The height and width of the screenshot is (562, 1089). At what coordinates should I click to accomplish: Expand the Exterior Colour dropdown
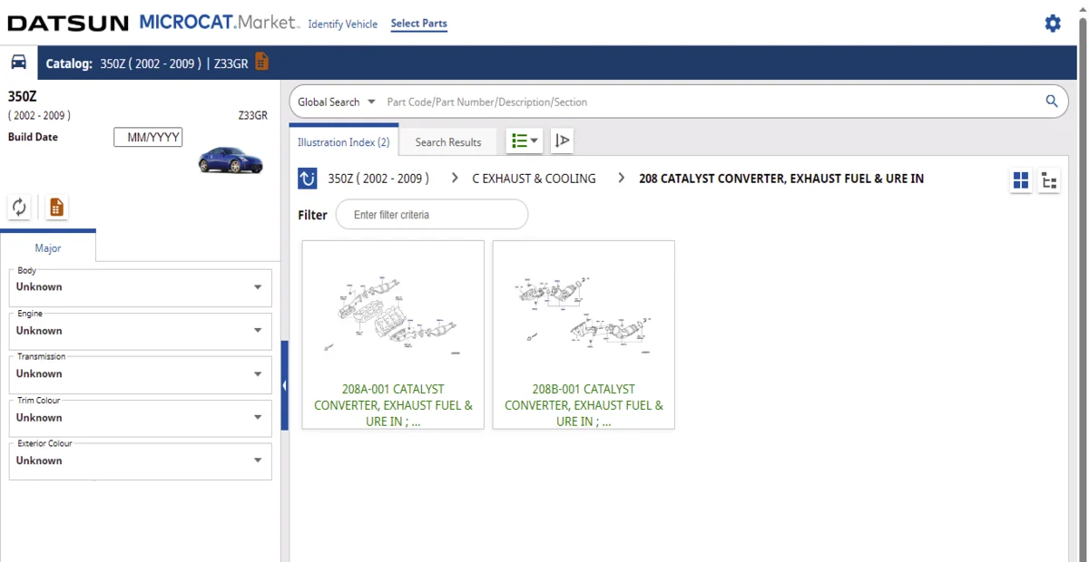140,461
